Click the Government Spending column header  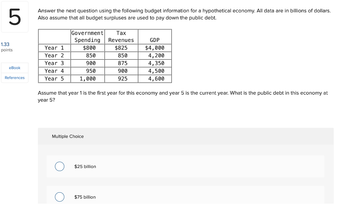(87, 36)
